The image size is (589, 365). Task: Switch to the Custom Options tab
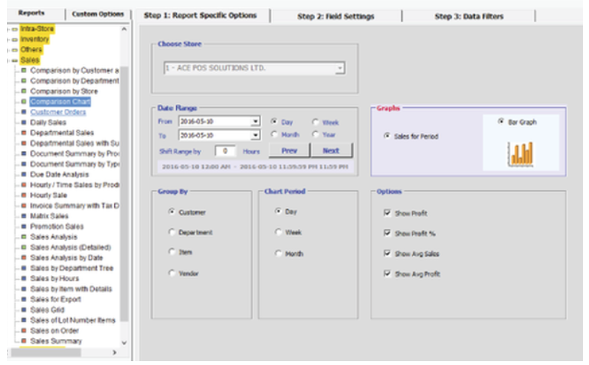click(98, 14)
